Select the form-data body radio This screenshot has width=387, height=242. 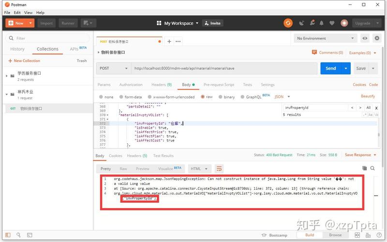coord(121,97)
